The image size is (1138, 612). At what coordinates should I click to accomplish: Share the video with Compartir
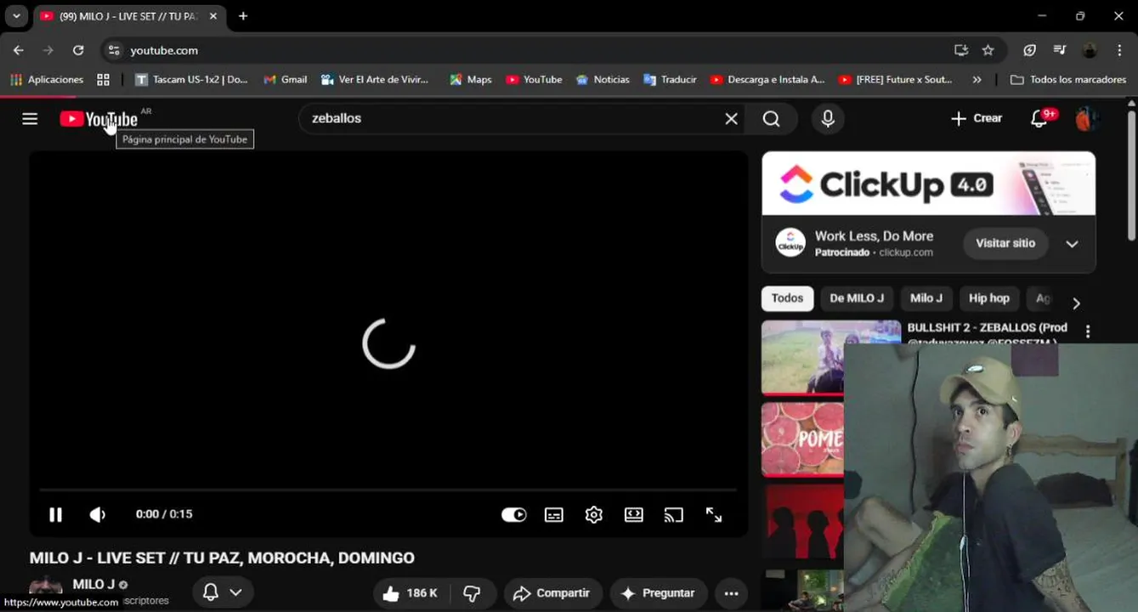pyautogui.click(x=552, y=593)
